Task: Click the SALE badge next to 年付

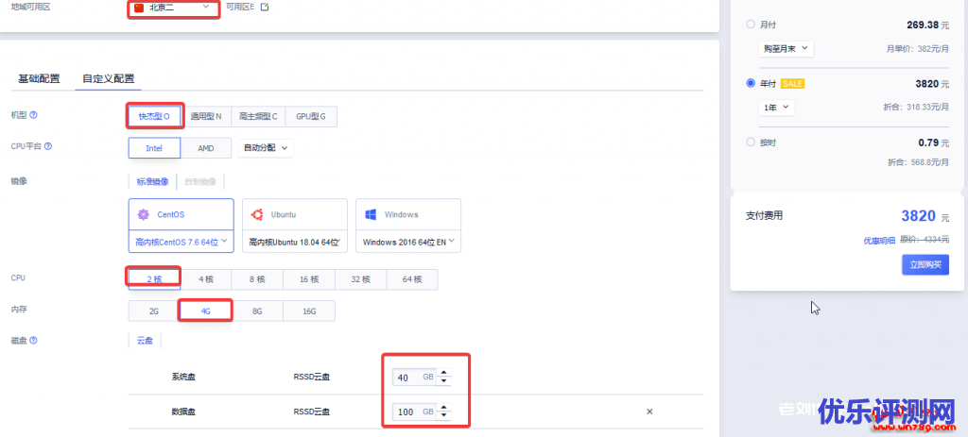Action: pyautogui.click(x=792, y=83)
